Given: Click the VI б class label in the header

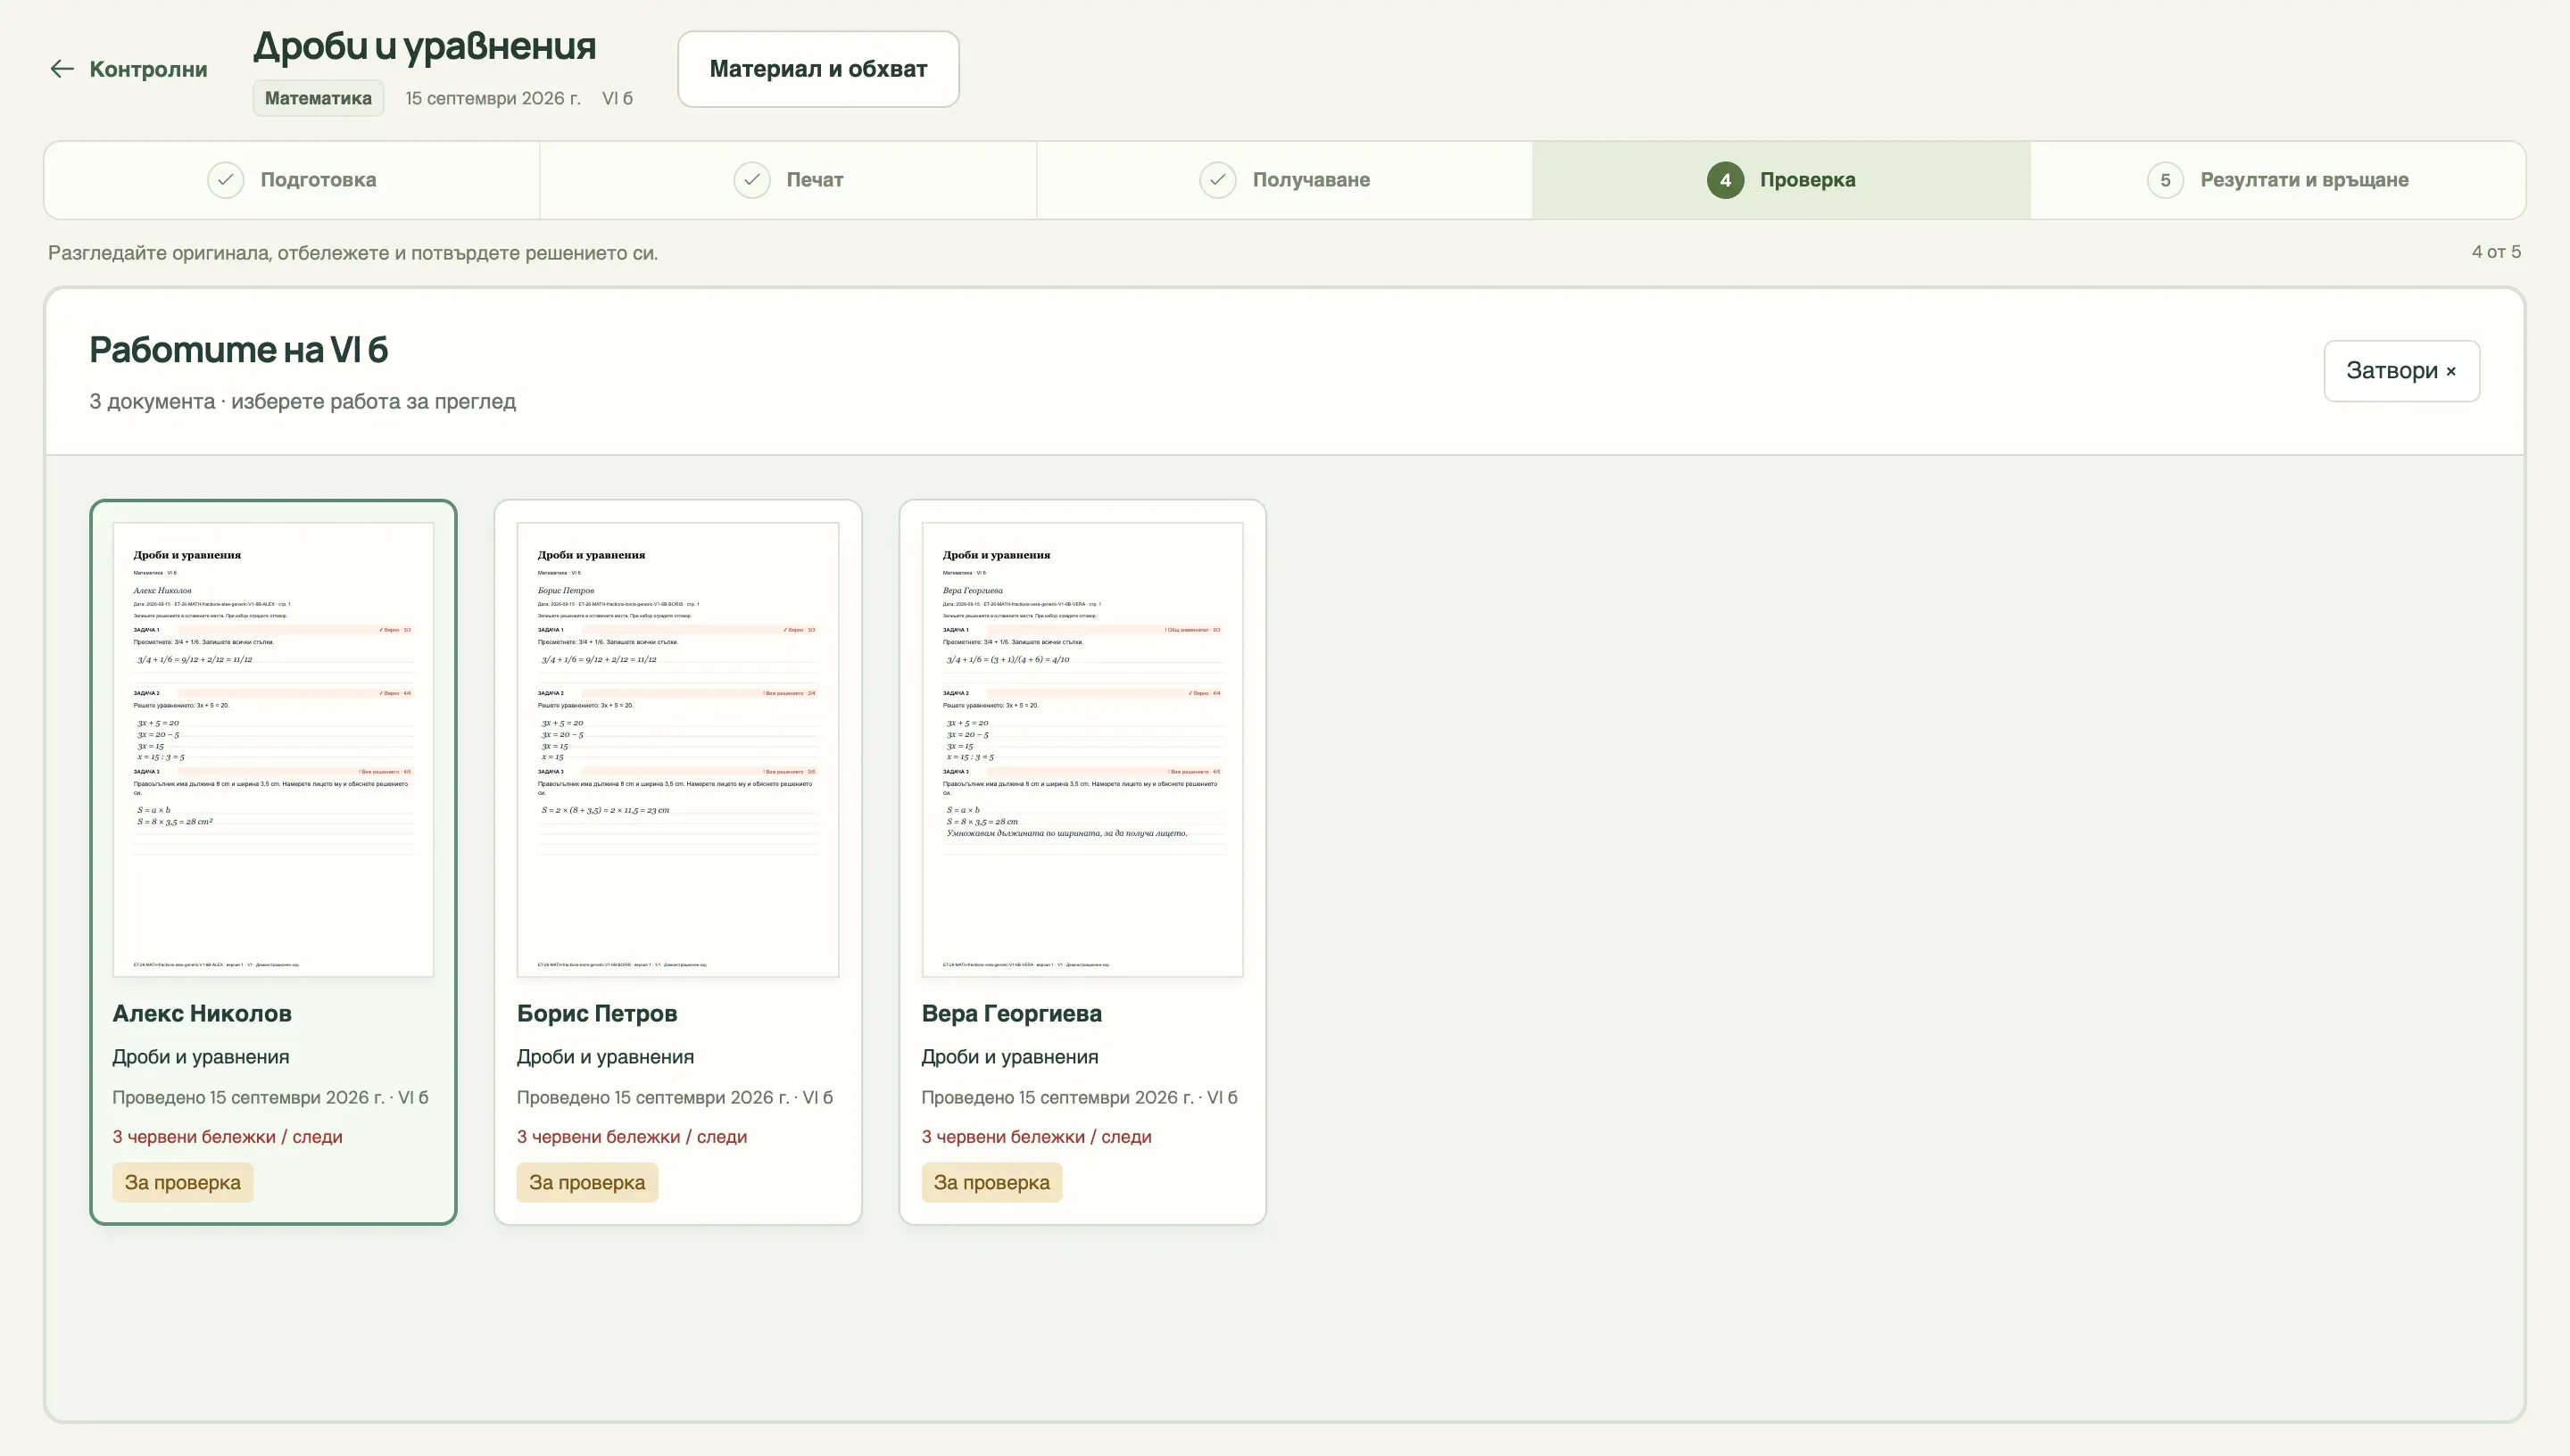Looking at the screenshot, I should 617,98.
